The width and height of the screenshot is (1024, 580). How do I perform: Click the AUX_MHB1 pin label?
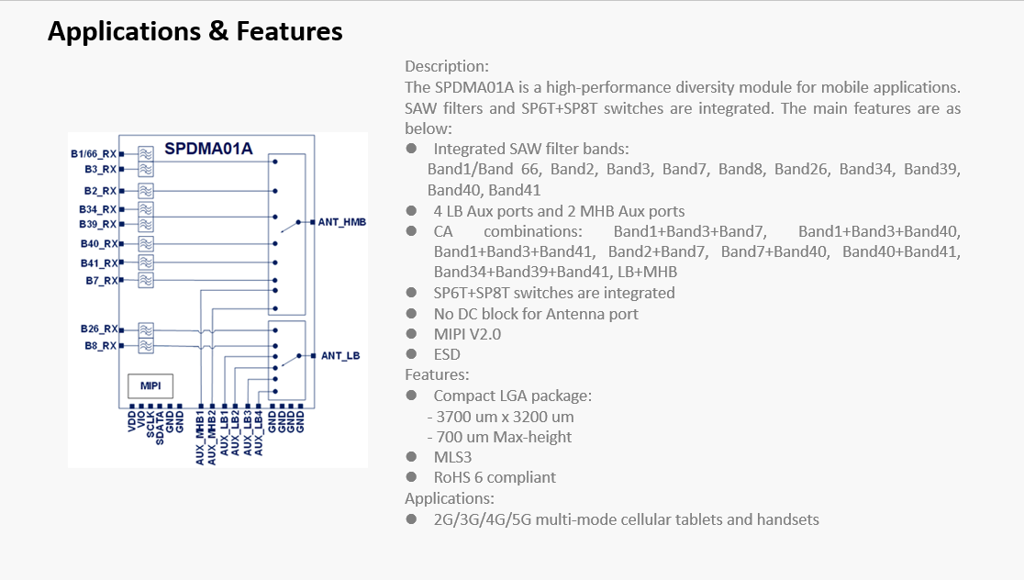point(201,437)
